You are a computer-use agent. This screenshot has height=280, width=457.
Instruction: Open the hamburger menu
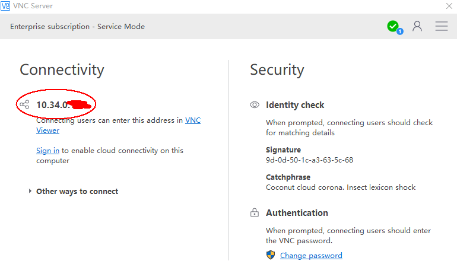[442, 26]
